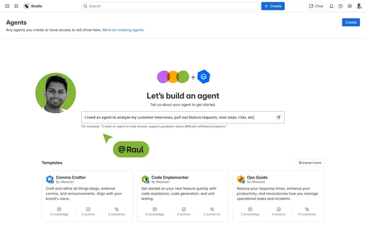Open the user profile avatar
This screenshot has width=366, height=228.
coord(359,6)
